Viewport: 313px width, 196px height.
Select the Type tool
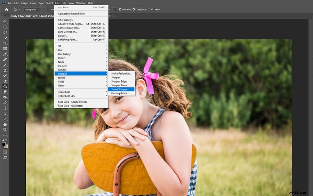click(x=5, y=108)
